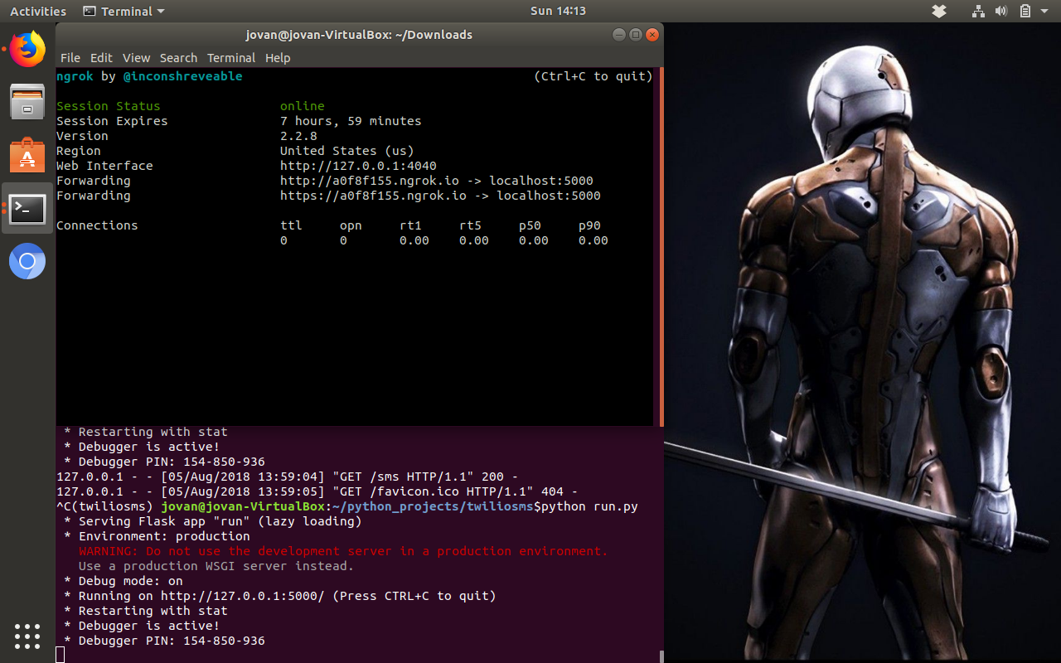Click the Activities button

(38, 12)
